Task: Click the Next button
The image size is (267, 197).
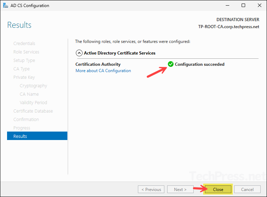Action: pos(180,189)
